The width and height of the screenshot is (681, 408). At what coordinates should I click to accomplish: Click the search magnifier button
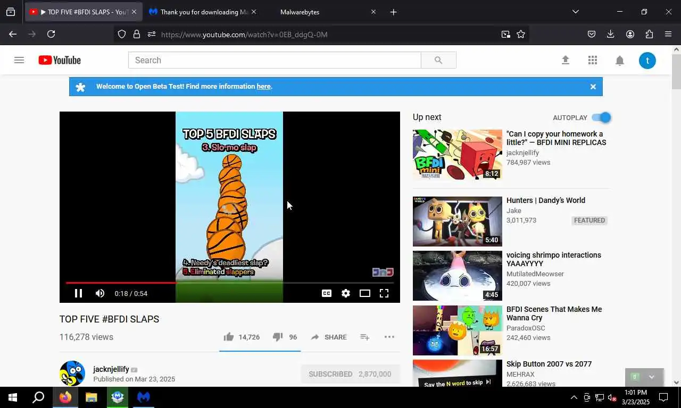(438, 60)
